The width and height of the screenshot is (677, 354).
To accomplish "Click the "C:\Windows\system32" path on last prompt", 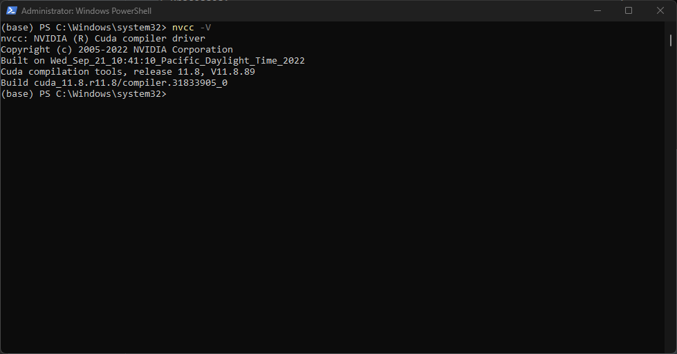I will click(109, 94).
